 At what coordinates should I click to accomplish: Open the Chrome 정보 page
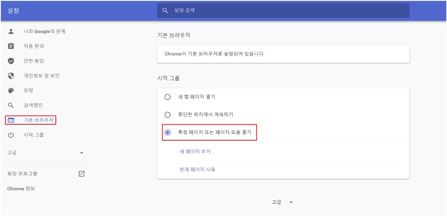coord(21,189)
